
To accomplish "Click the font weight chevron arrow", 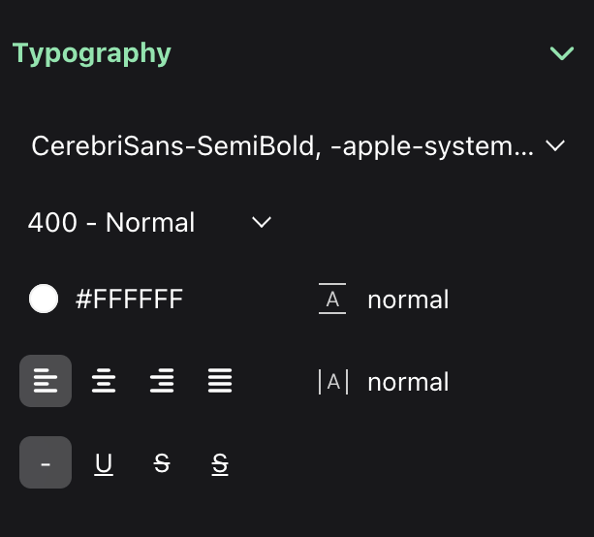I will (x=261, y=223).
